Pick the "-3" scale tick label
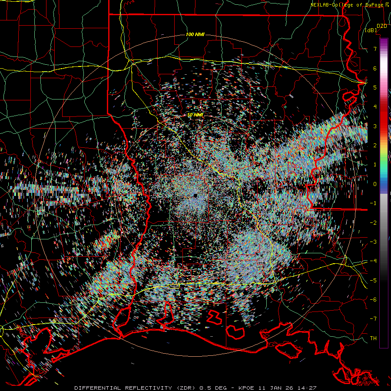Screen dimensions: 391x391 (x=373, y=242)
